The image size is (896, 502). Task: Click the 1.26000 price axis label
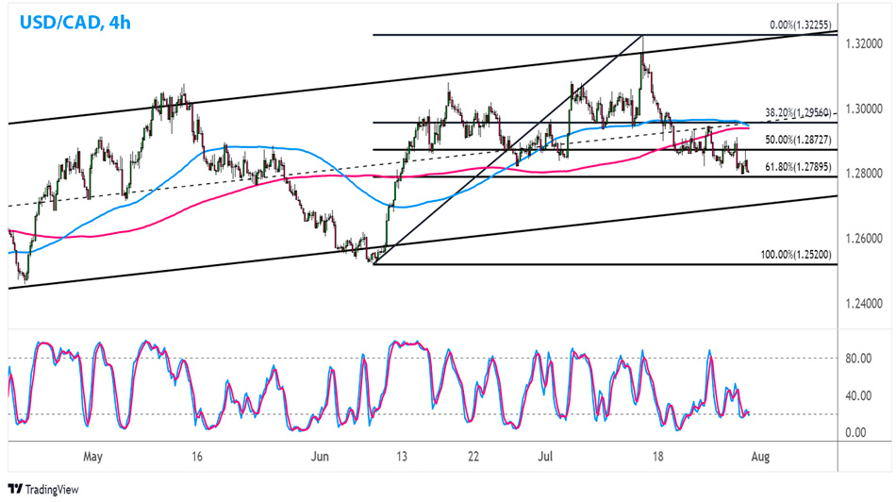[x=864, y=239]
